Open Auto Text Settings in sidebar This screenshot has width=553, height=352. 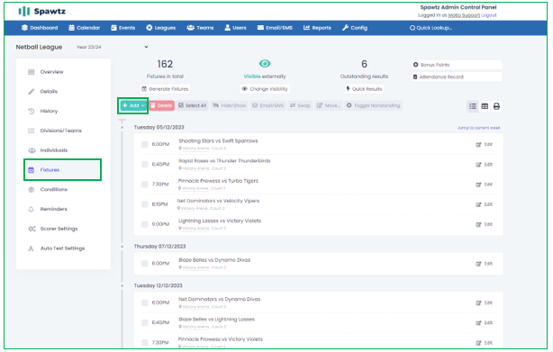coord(62,248)
